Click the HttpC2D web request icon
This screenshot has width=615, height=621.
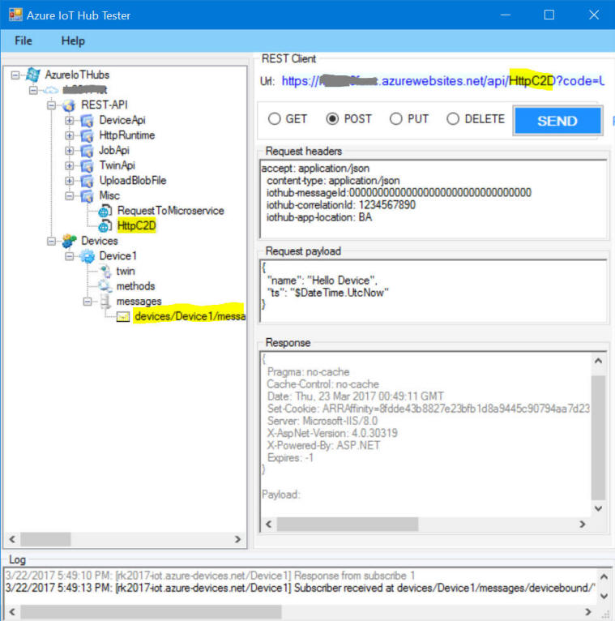pos(105,225)
